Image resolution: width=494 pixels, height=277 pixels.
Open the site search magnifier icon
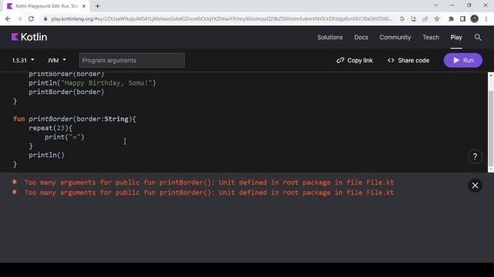[x=478, y=38]
